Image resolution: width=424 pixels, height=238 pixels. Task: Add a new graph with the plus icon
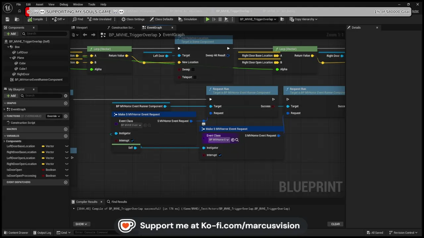66,103
